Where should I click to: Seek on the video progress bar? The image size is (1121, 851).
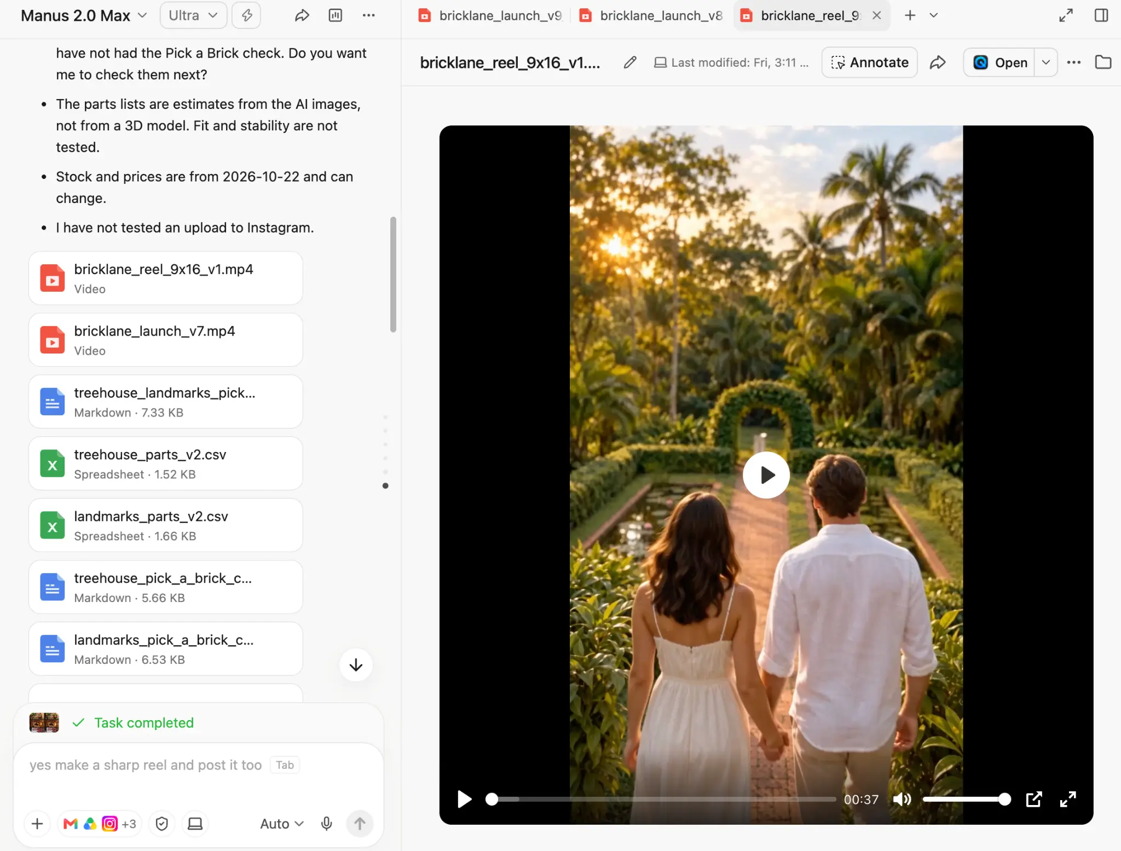click(661, 799)
